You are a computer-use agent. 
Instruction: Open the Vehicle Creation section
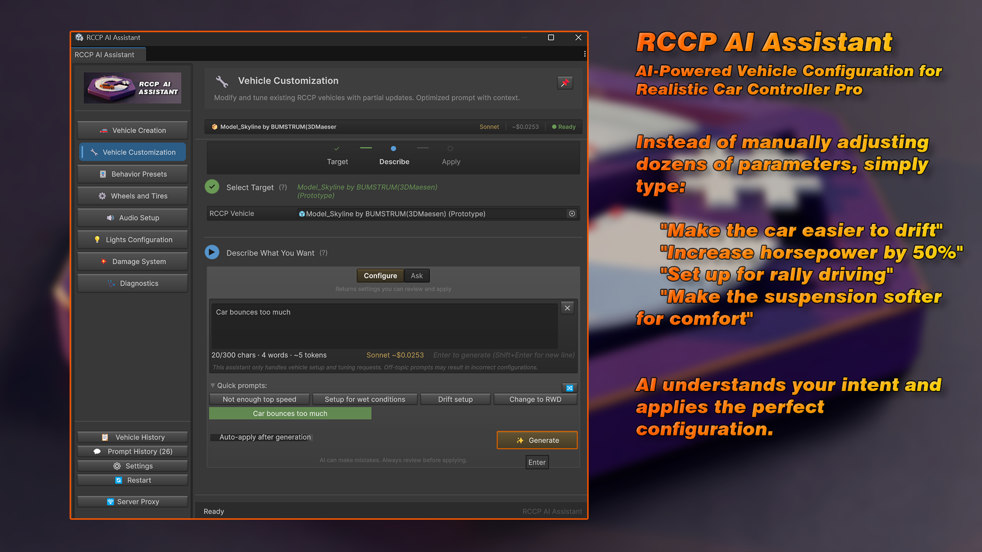(132, 130)
